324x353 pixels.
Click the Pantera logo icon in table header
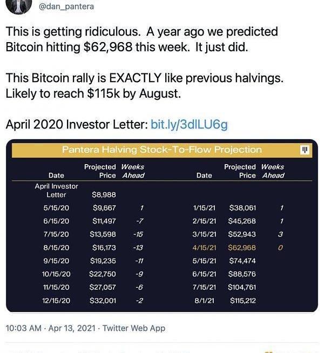click(x=305, y=150)
